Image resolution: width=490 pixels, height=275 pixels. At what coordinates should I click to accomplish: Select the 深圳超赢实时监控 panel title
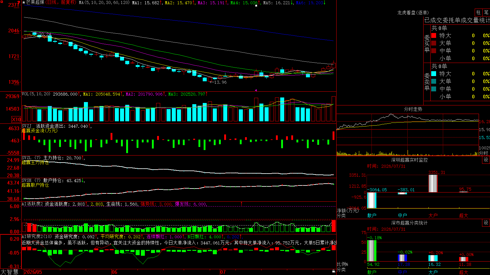tap(409, 160)
